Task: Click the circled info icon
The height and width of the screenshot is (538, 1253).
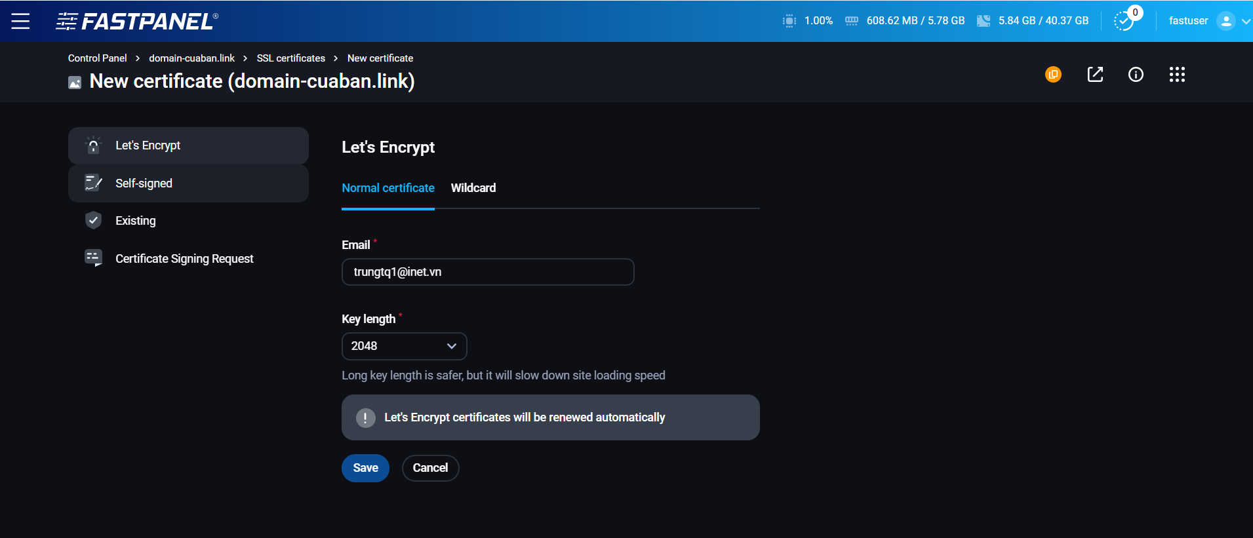Action: [x=1136, y=74]
